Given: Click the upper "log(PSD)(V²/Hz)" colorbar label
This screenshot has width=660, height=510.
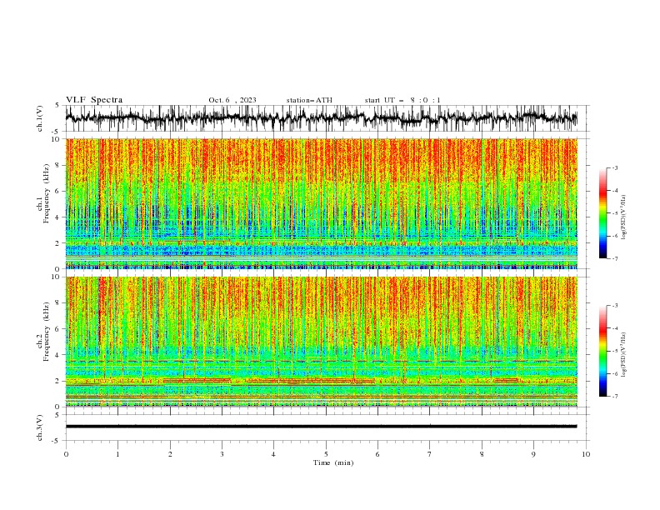Looking at the screenshot, I should (624, 217).
